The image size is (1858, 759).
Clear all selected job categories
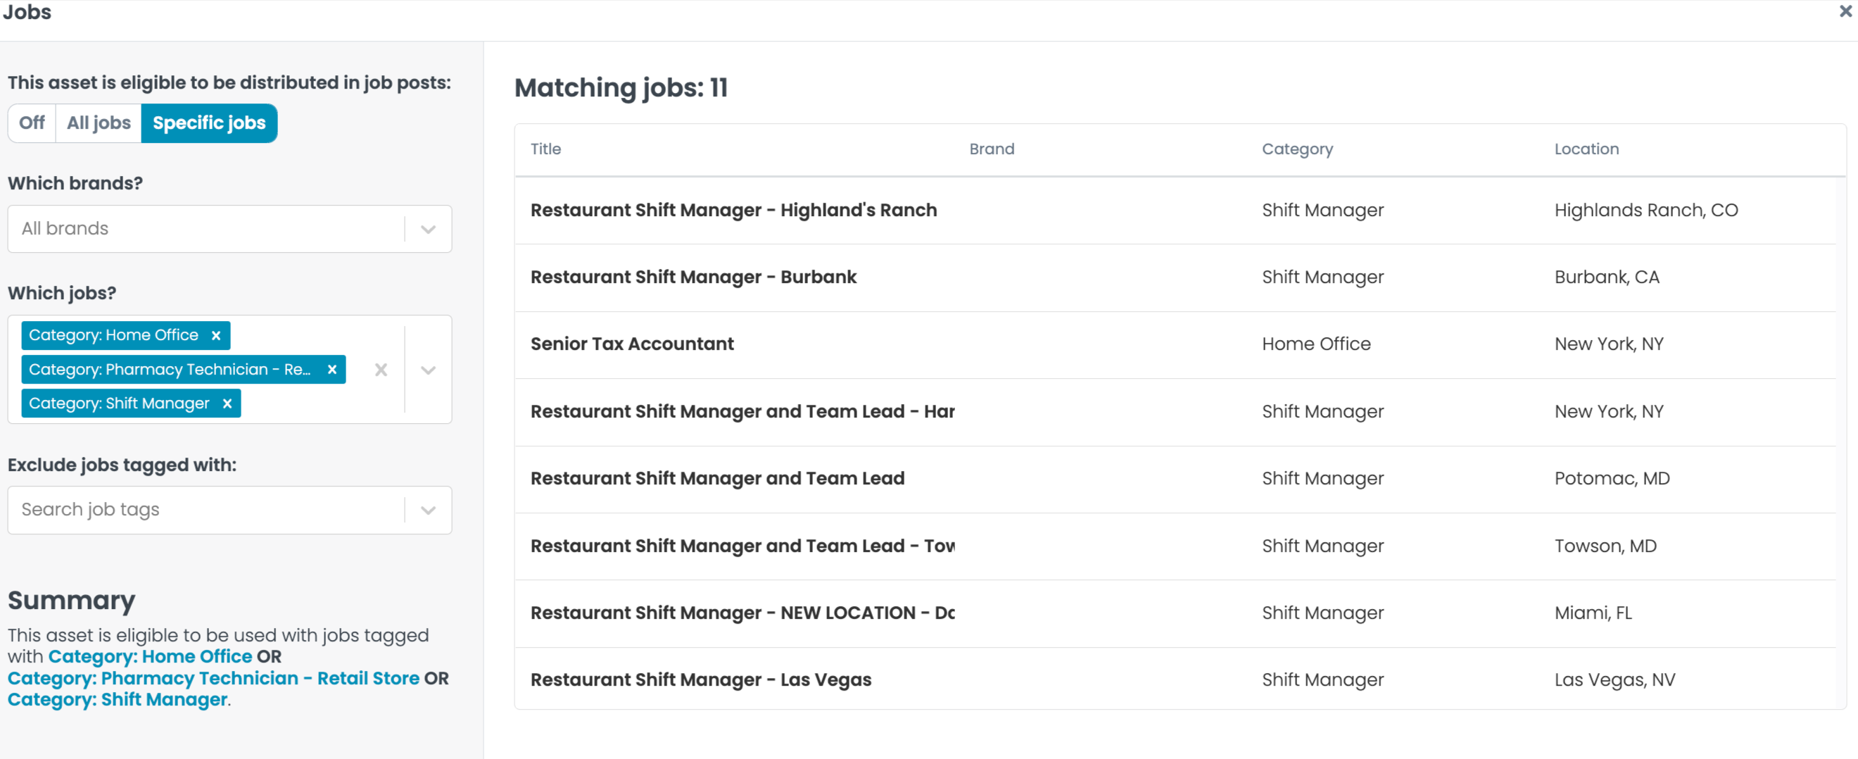(x=381, y=370)
